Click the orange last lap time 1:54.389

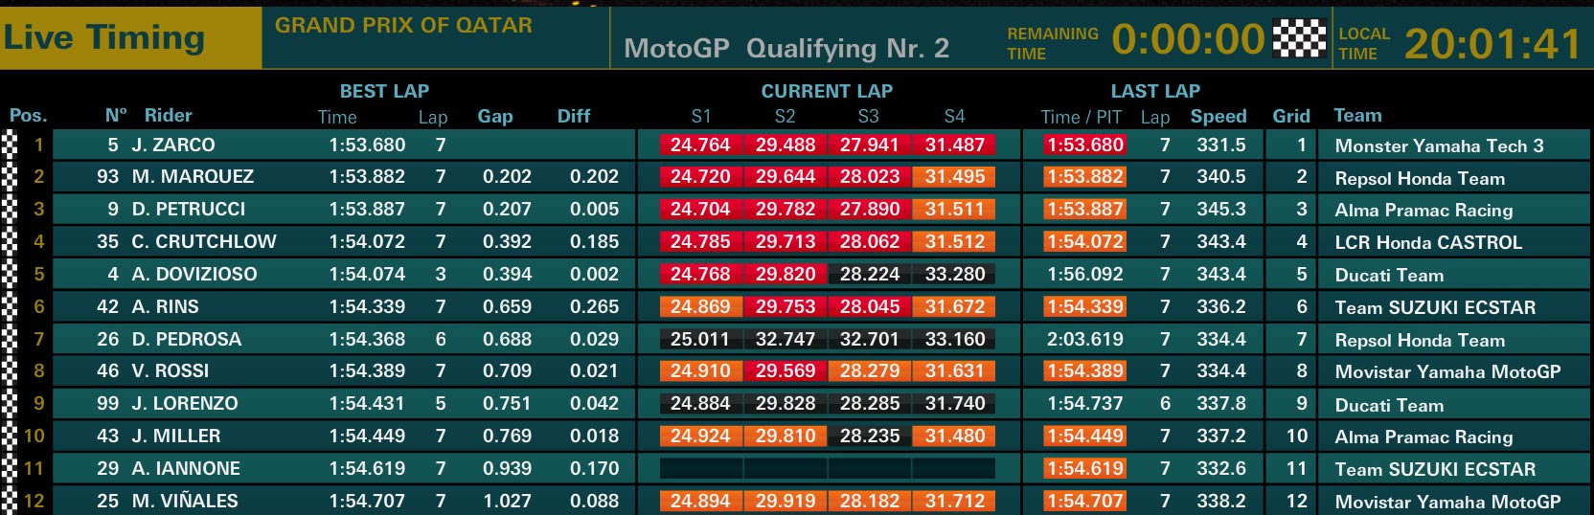(x=1085, y=371)
